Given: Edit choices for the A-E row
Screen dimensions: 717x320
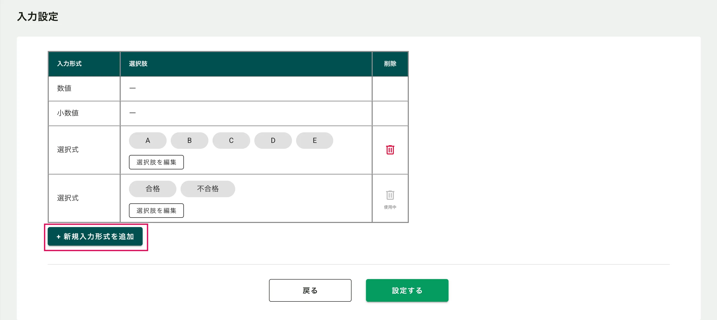Looking at the screenshot, I should click(156, 162).
